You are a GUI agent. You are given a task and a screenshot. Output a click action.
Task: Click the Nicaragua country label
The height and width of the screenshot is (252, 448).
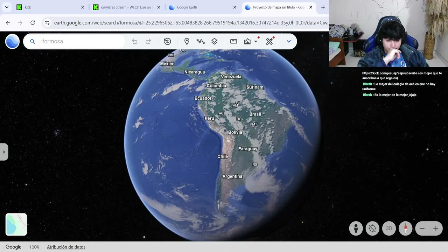tap(195, 72)
